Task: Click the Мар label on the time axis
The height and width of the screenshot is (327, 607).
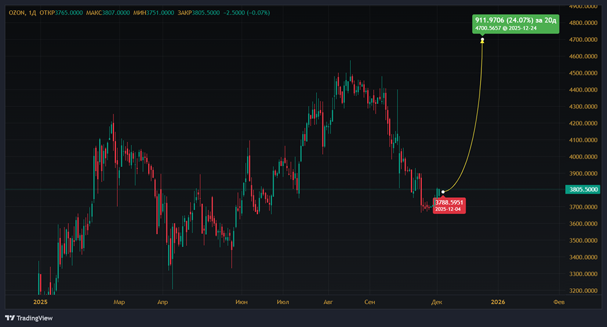Action: point(119,302)
